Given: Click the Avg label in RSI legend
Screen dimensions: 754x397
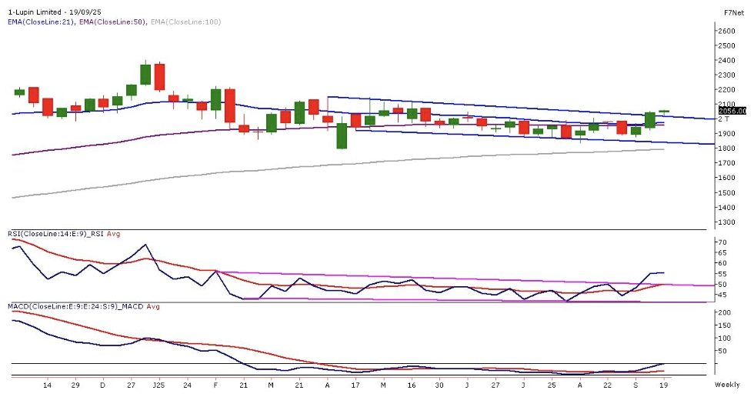Looking at the screenshot, I should pyautogui.click(x=114, y=234).
